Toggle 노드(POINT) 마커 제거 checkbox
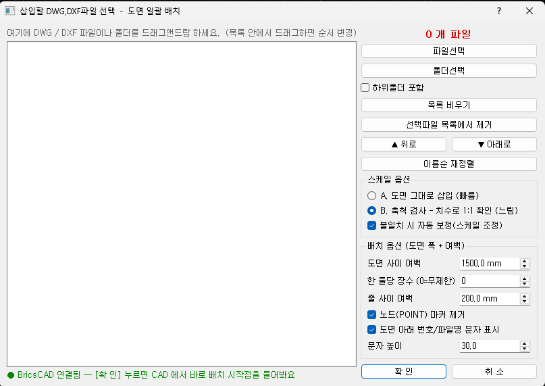Screen dimensions: 545x386 pyautogui.click(x=371, y=315)
